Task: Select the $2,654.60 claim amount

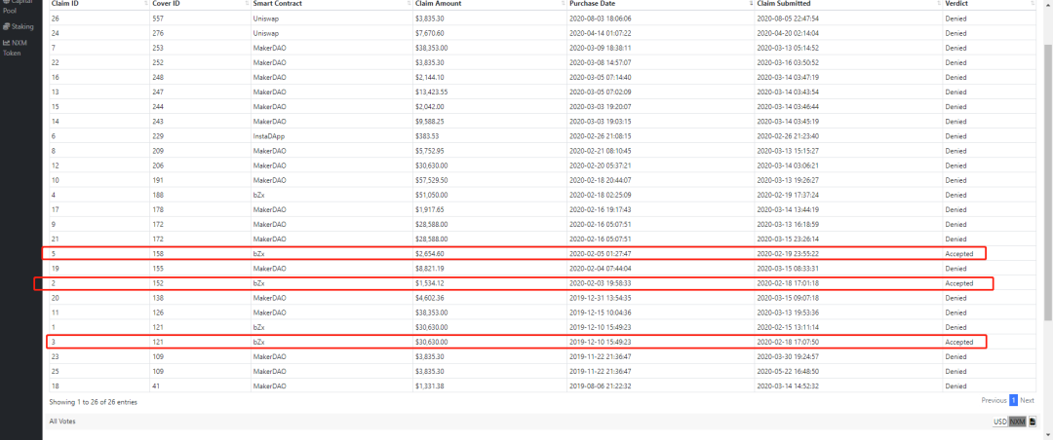Action: tap(429, 254)
